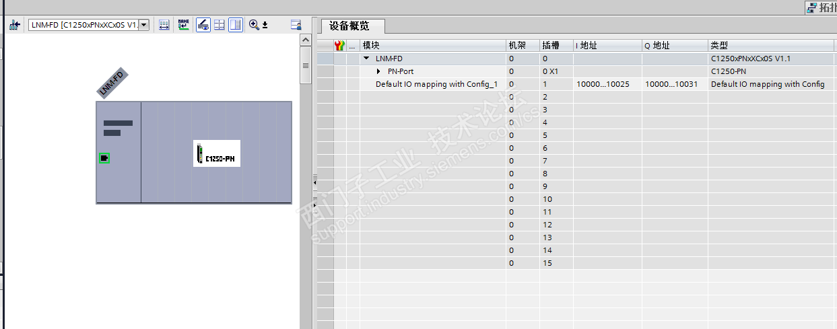Toggle the page break display icon
Viewport: 837px width, 329px height.
click(220, 25)
